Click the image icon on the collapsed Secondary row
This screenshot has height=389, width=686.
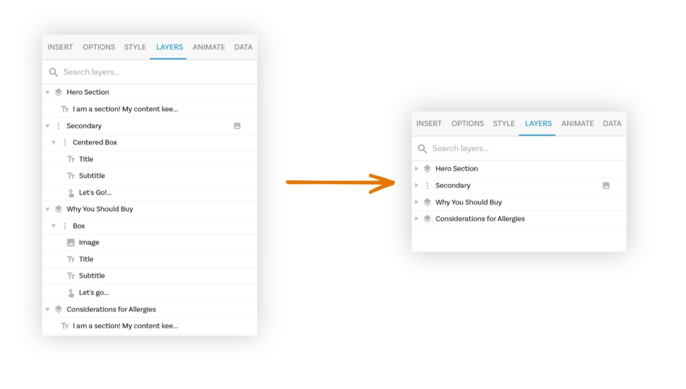[606, 186]
